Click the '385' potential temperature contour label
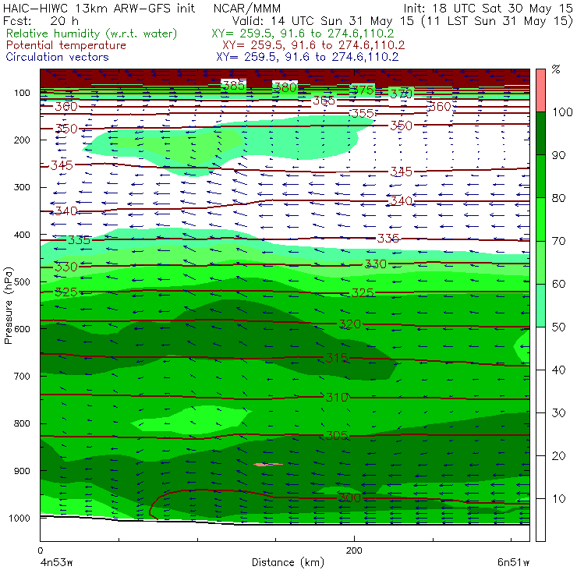This screenshot has width=577, height=577. click(x=234, y=85)
